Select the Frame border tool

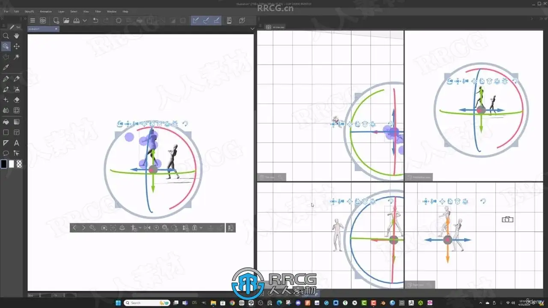tap(17, 132)
